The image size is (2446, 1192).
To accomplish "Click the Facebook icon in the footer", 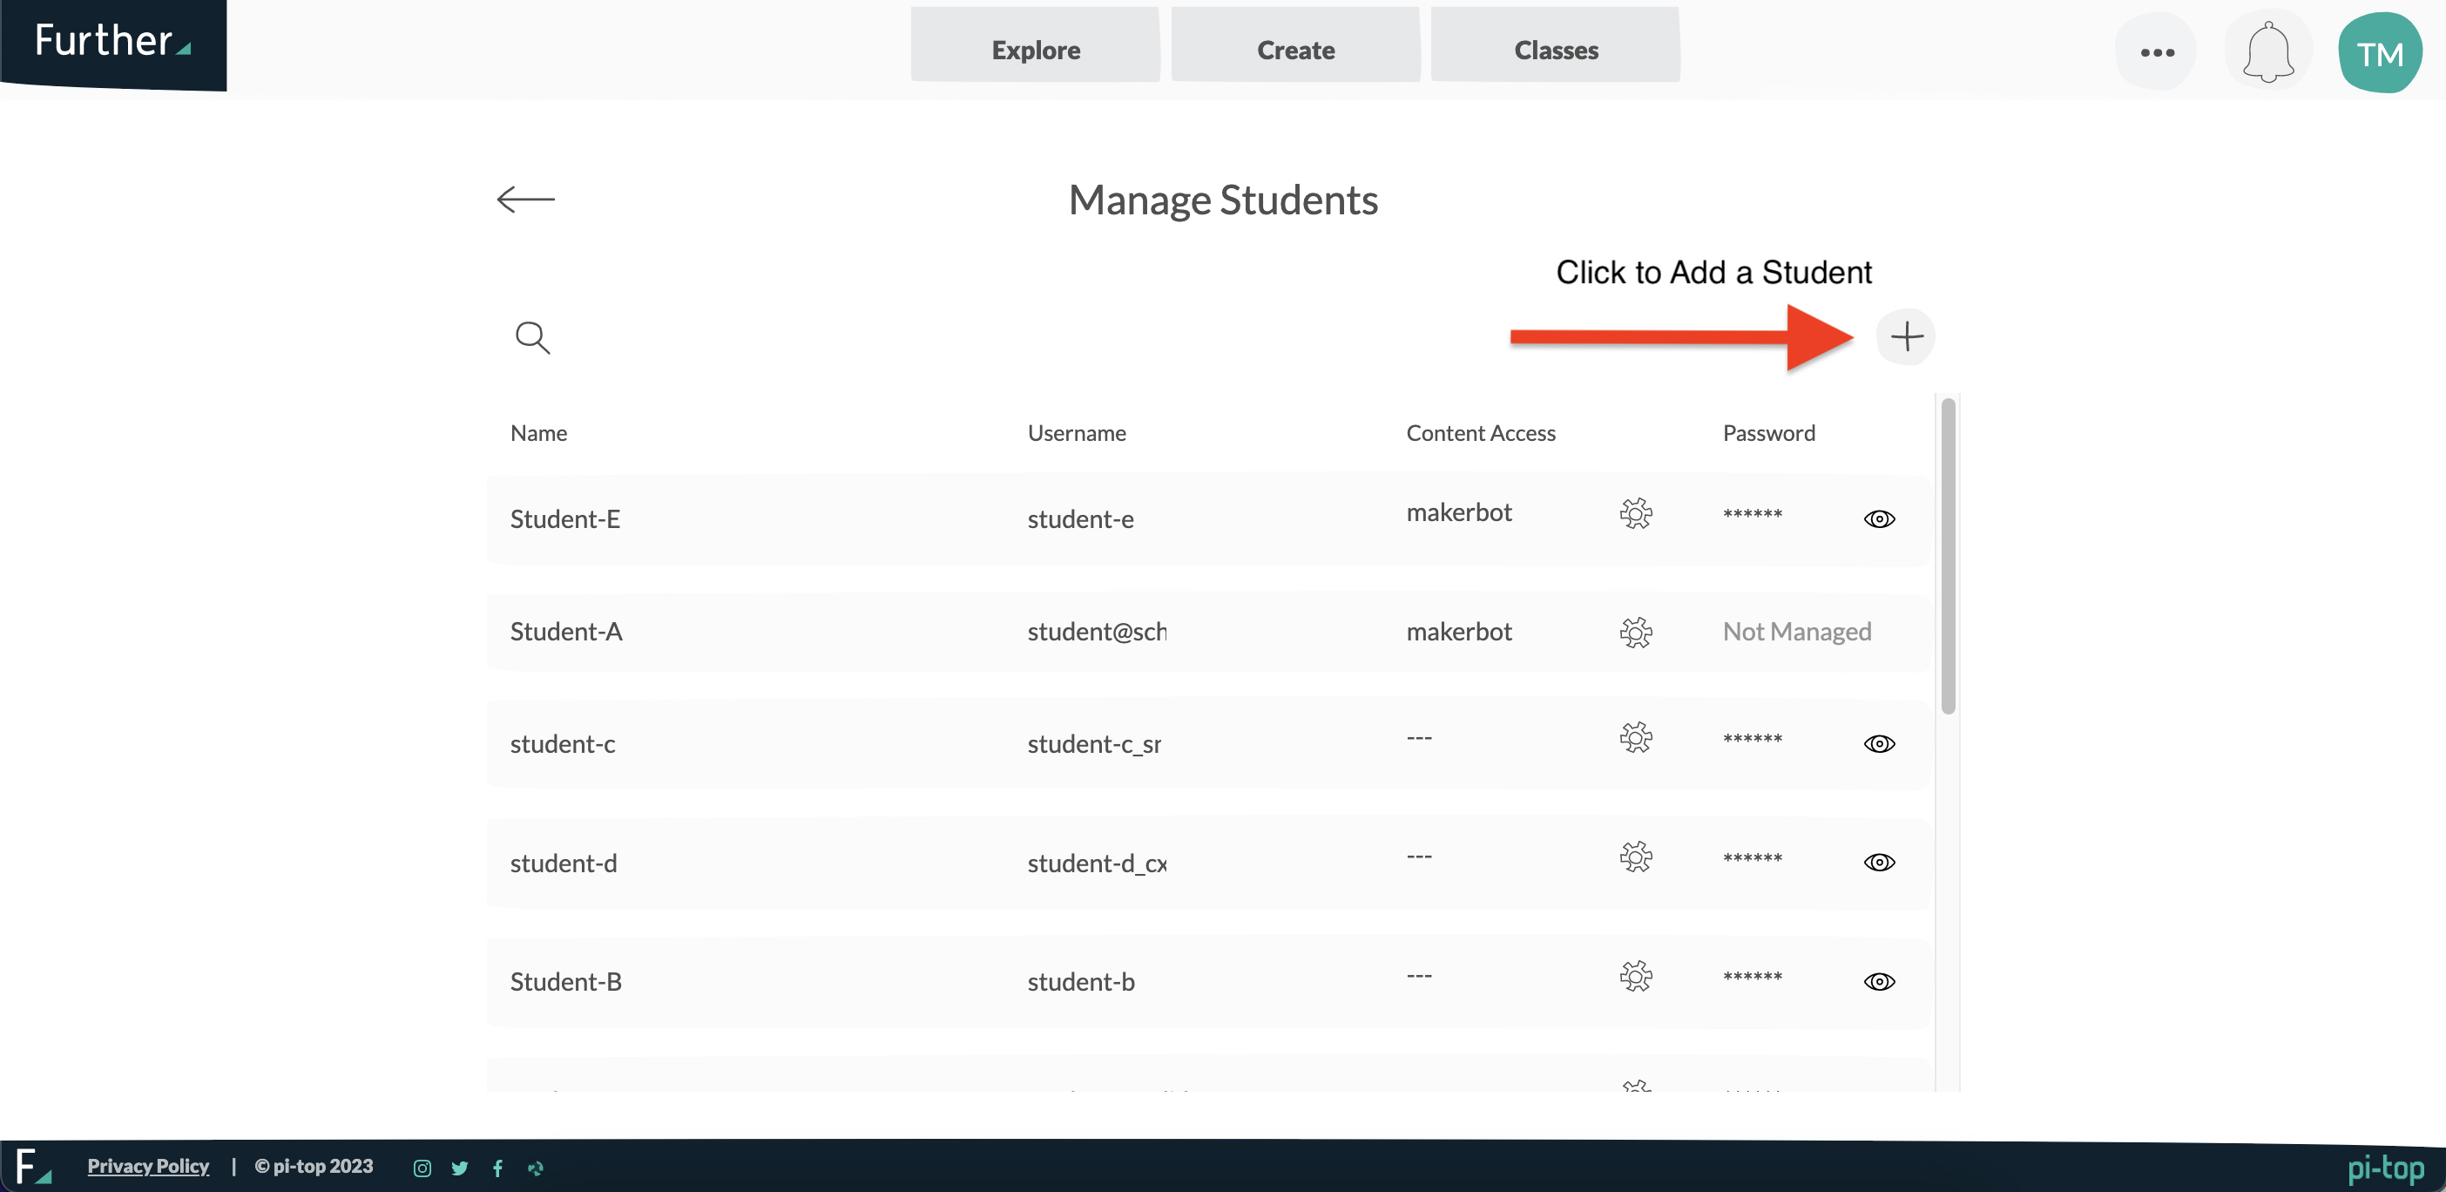I will pyautogui.click(x=498, y=1168).
